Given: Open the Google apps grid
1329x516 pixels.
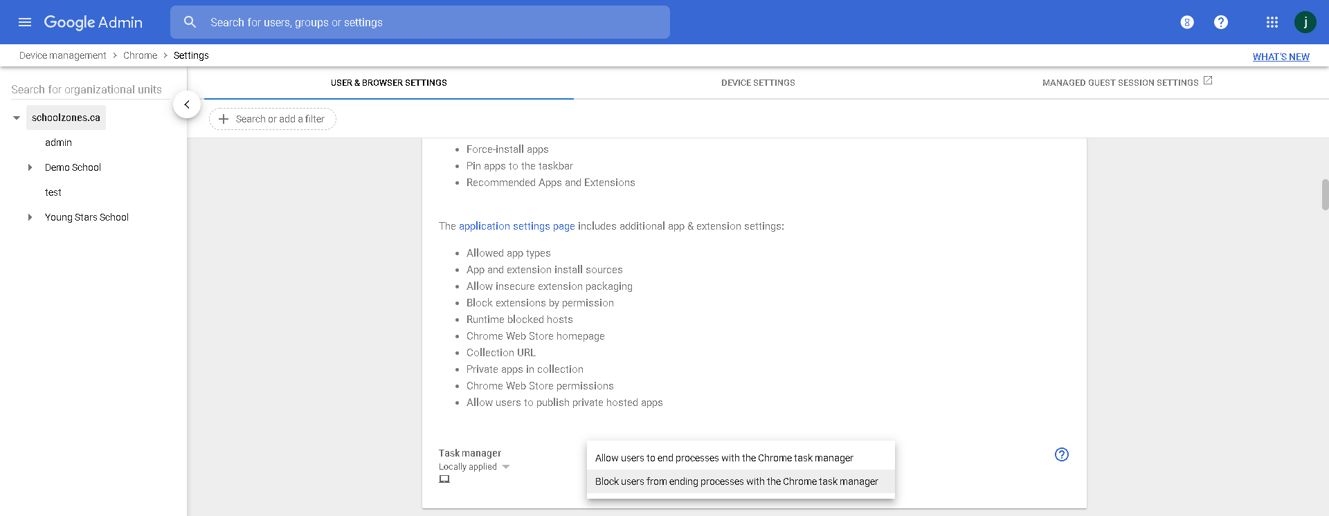Looking at the screenshot, I should [1272, 22].
